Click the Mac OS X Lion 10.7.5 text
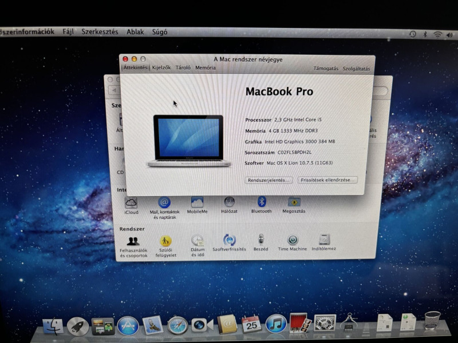This screenshot has height=343, width=458. pos(299,163)
